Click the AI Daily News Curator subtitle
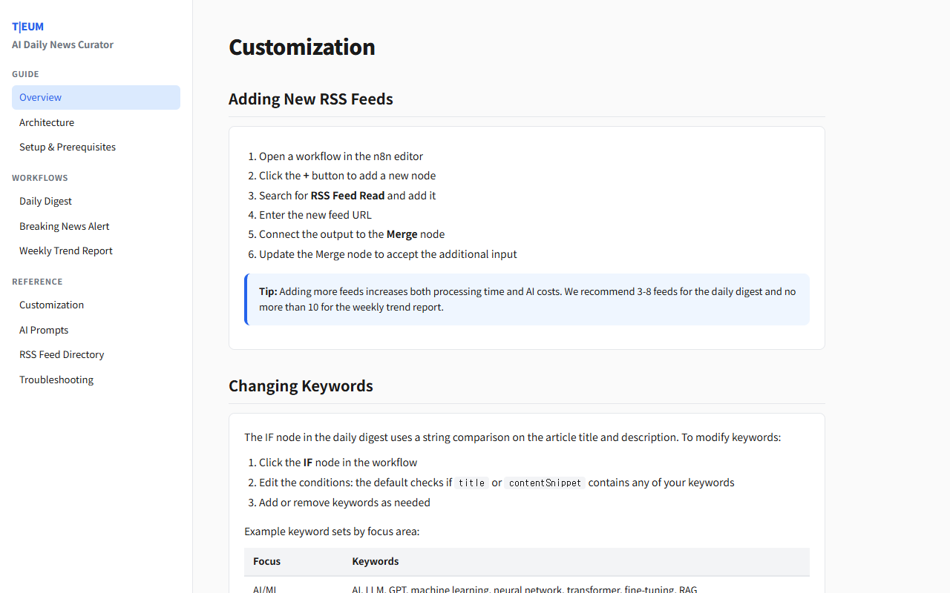This screenshot has width=950, height=593. (62, 44)
